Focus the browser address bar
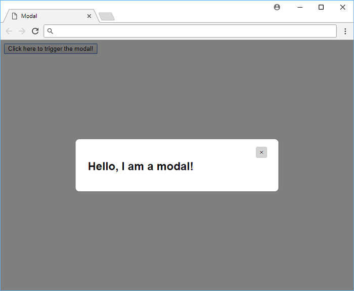The width and height of the screenshot is (354, 291). tap(190, 31)
